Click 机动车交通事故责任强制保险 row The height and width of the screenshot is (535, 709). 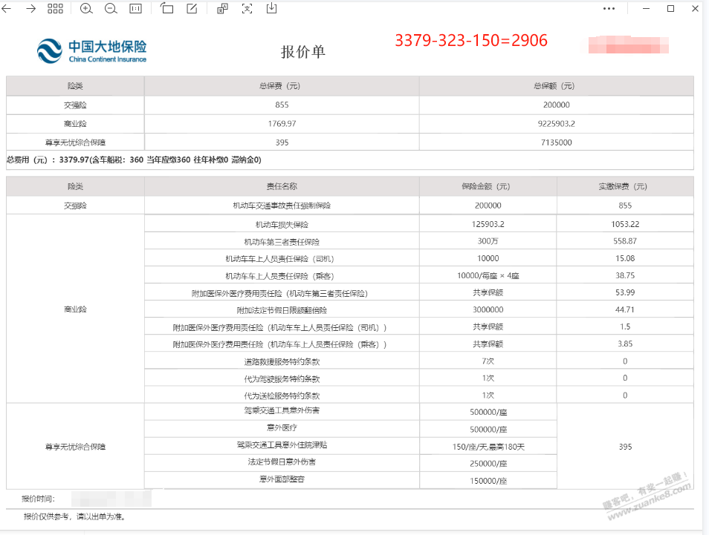282,206
